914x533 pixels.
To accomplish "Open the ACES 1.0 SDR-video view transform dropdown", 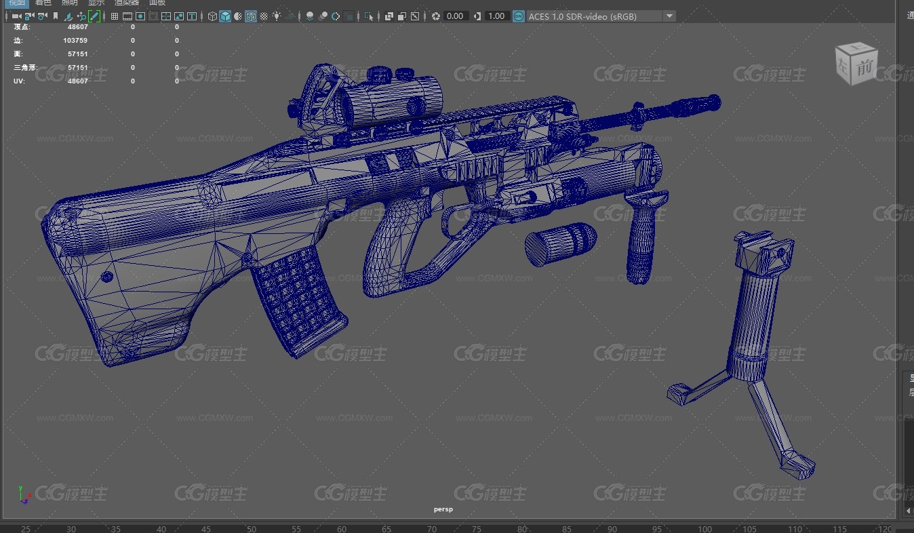I will tap(601, 16).
